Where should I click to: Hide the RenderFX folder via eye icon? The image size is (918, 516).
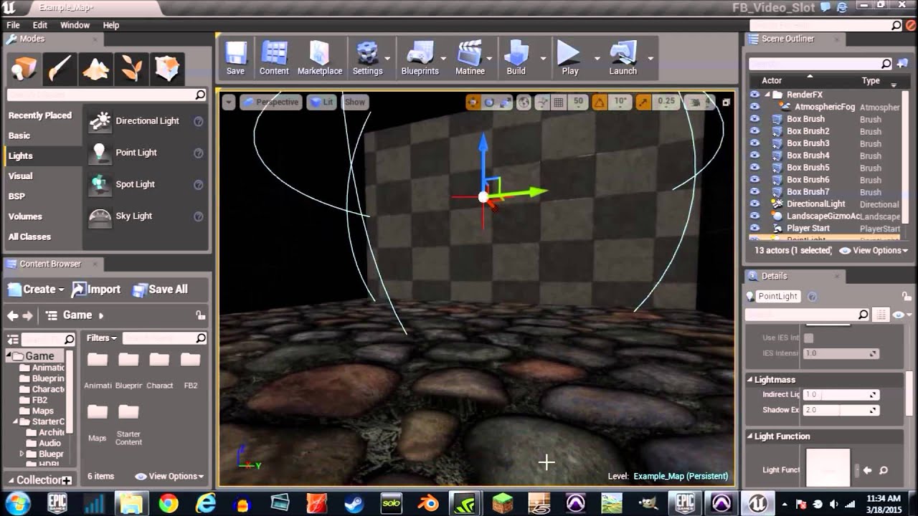pos(754,95)
